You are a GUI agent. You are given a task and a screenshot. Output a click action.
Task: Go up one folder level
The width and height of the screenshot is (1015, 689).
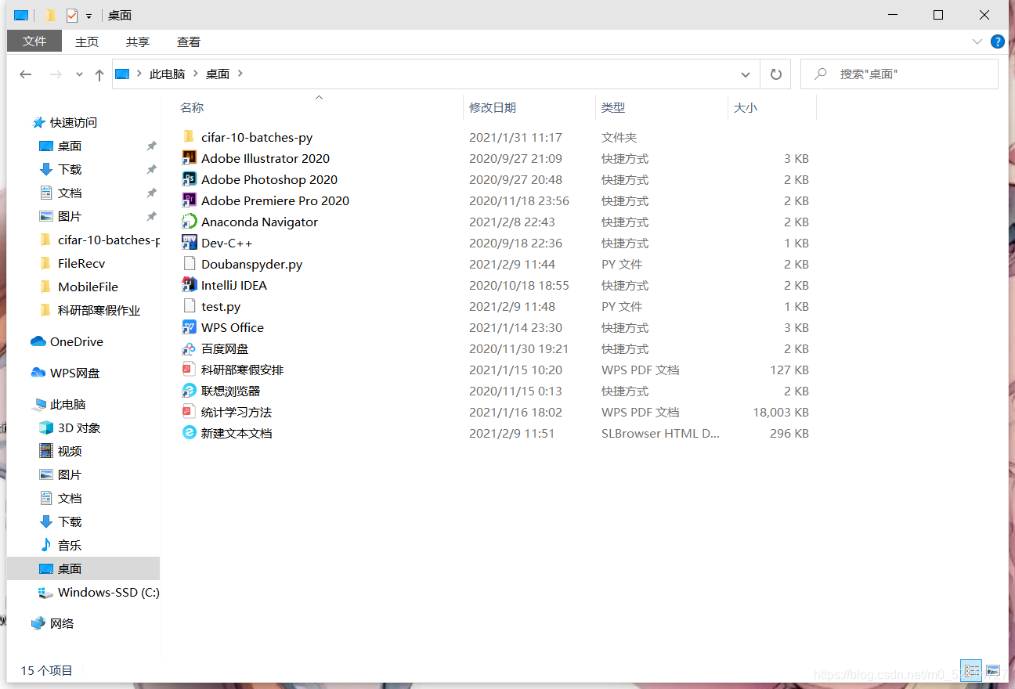click(99, 74)
